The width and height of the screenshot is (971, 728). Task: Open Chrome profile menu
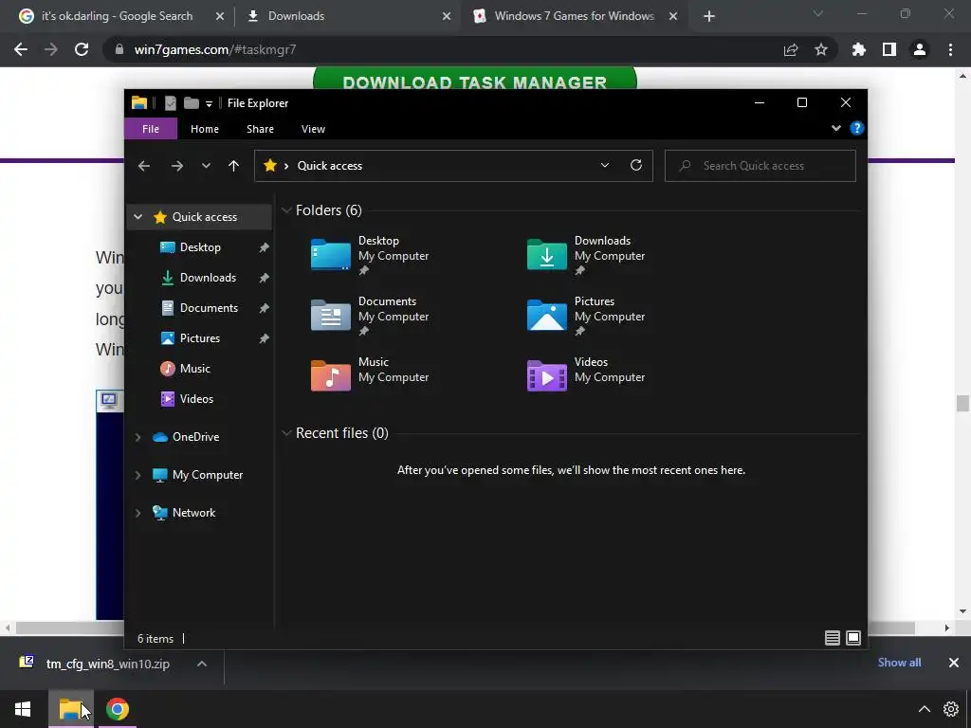click(x=920, y=49)
